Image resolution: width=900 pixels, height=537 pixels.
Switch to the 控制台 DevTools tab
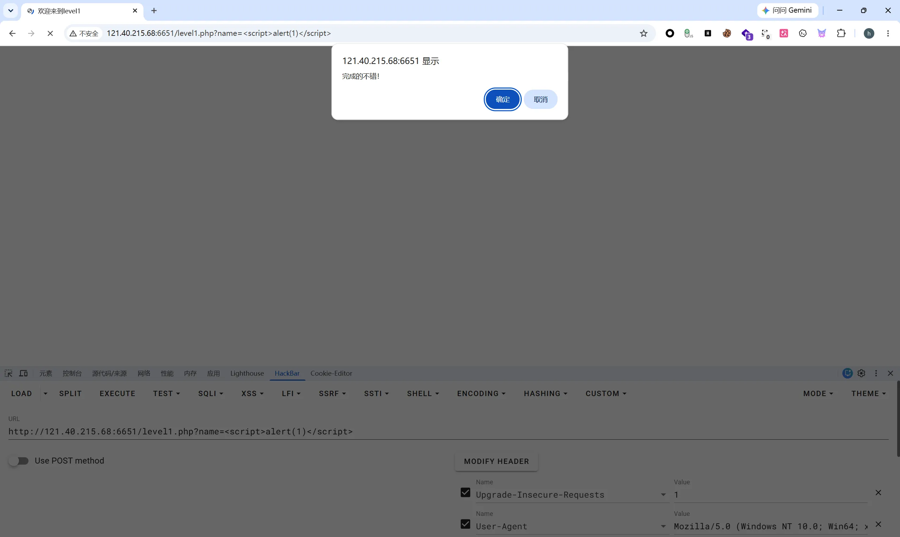pos(72,373)
